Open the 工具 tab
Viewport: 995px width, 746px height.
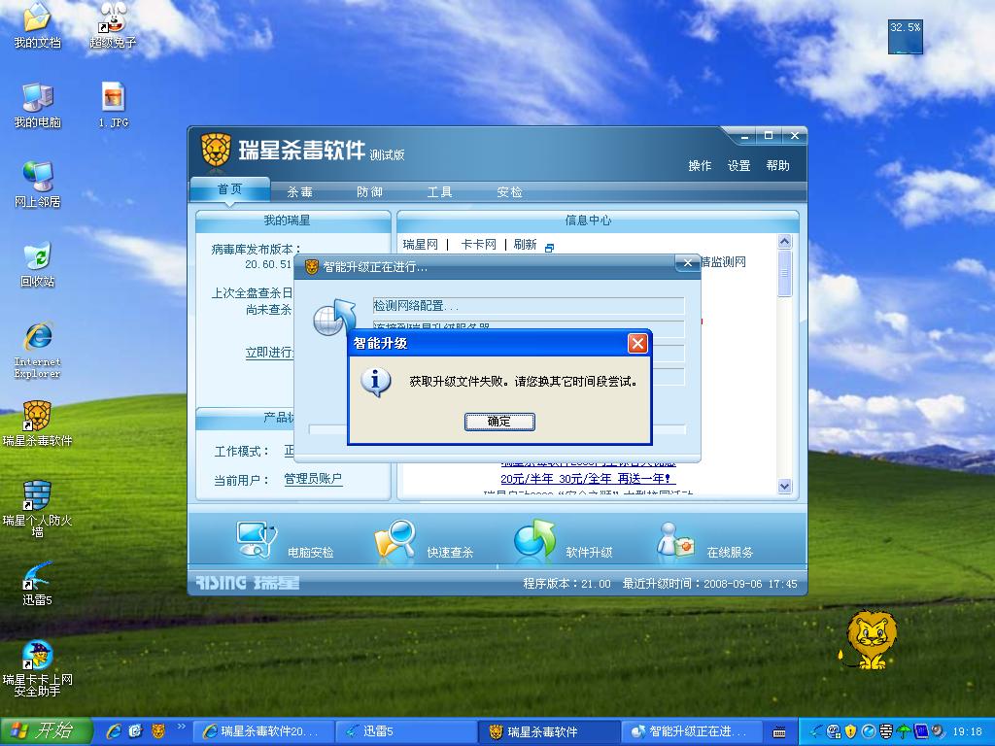[439, 191]
